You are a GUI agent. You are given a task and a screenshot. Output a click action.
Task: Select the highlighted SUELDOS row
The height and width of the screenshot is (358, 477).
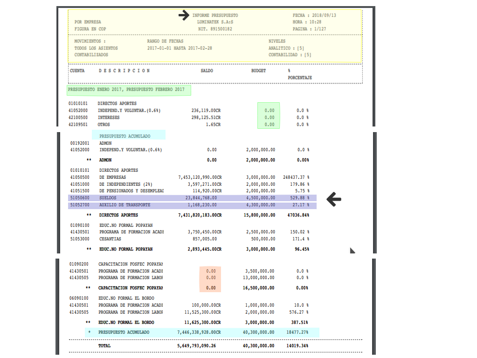(192, 197)
